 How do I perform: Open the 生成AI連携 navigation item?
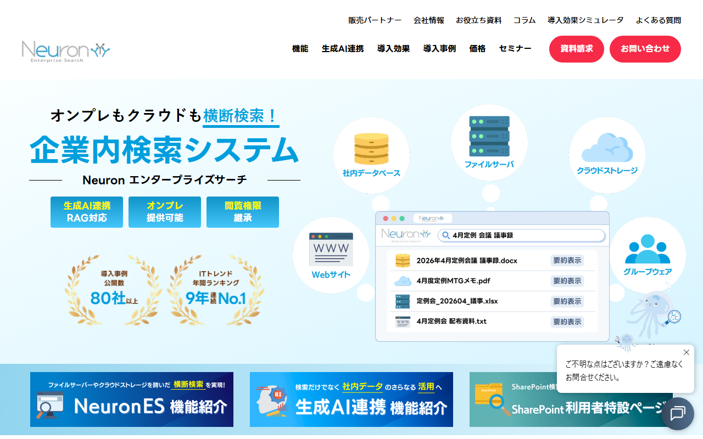tap(343, 48)
